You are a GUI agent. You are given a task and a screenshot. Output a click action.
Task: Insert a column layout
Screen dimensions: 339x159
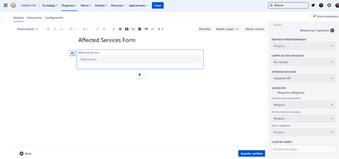[127, 29]
